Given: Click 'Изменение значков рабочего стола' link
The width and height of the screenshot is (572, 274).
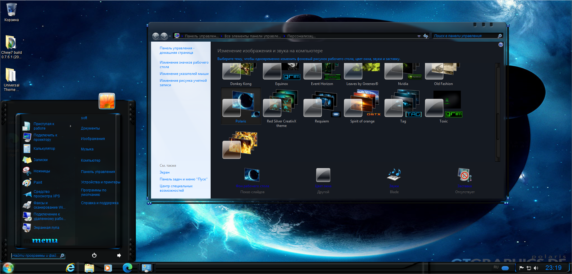Looking at the screenshot, I should click(184, 64).
